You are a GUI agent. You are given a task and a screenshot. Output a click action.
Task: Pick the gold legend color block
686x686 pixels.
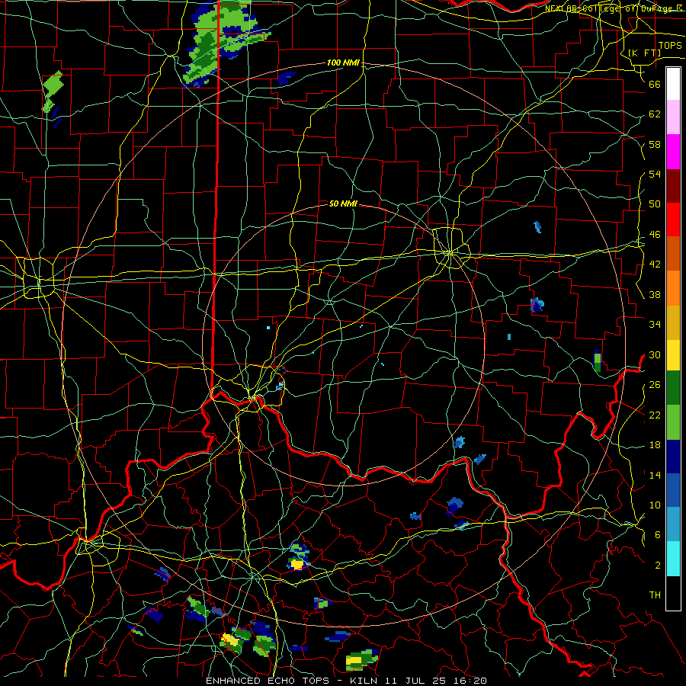673,322
